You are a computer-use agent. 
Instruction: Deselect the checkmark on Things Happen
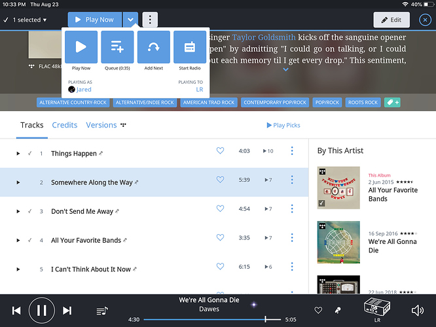click(x=29, y=153)
